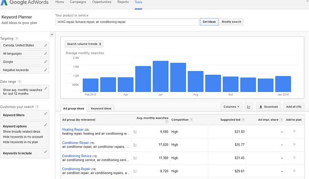Add Conditioner Repair to plan with the arrows
309x179 pixels.
(294, 144)
